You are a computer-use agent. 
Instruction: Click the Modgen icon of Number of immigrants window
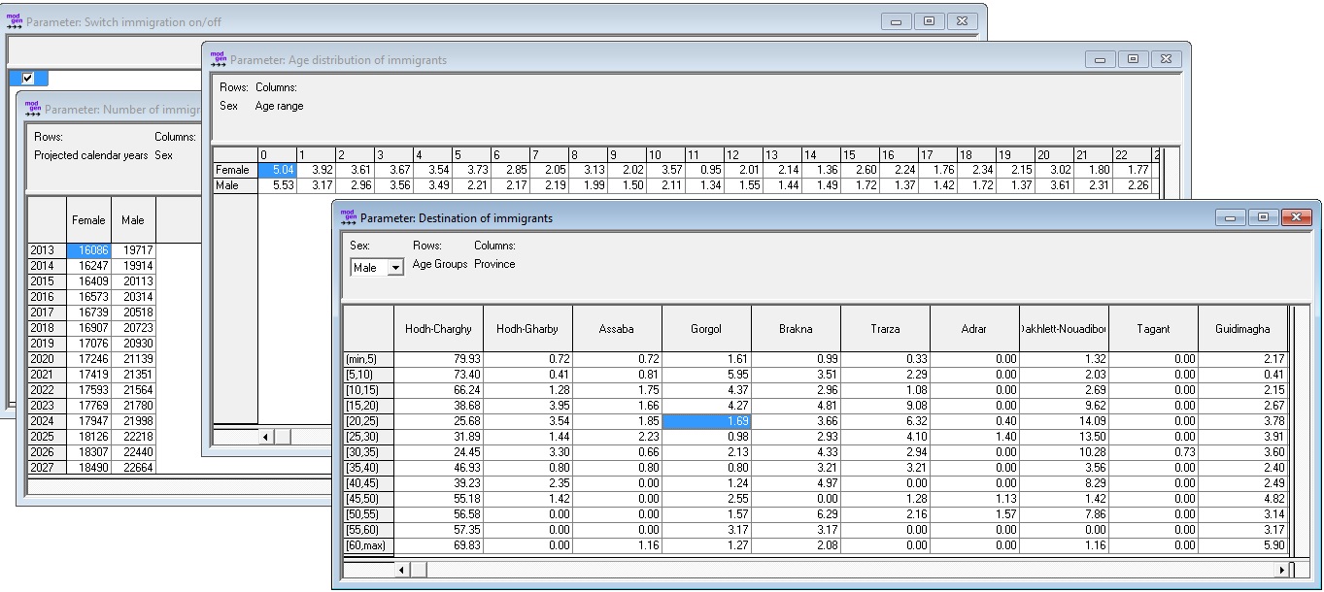tap(33, 109)
